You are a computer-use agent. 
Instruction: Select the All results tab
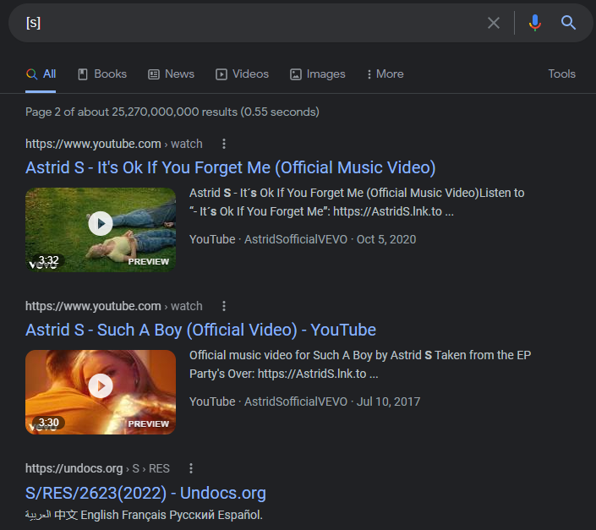(41, 74)
